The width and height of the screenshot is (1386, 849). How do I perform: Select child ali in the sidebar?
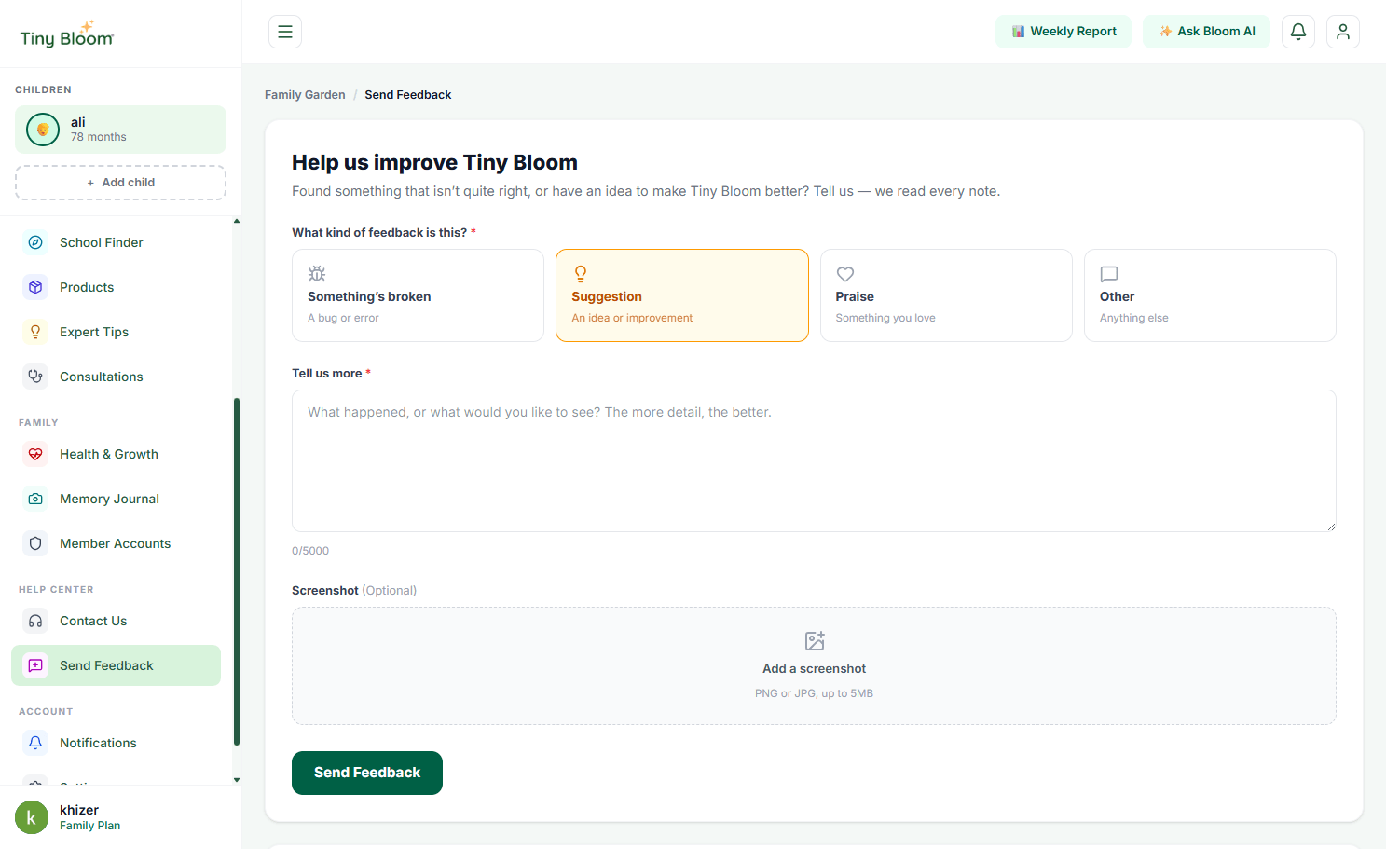[x=120, y=130]
